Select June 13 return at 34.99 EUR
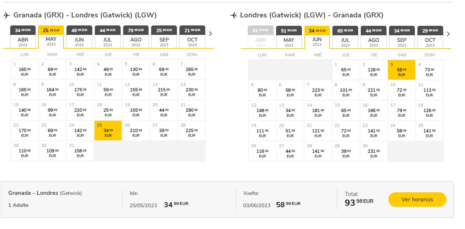This screenshot has height=229, width=465. point(290,111)
